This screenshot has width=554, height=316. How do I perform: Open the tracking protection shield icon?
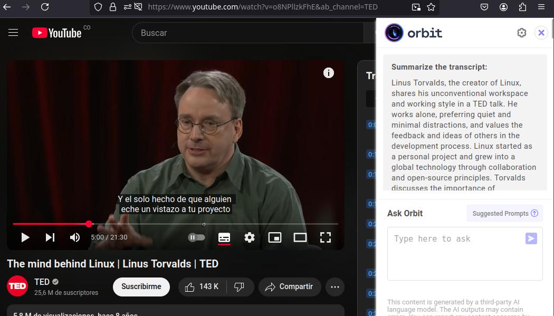click(98, 7)
